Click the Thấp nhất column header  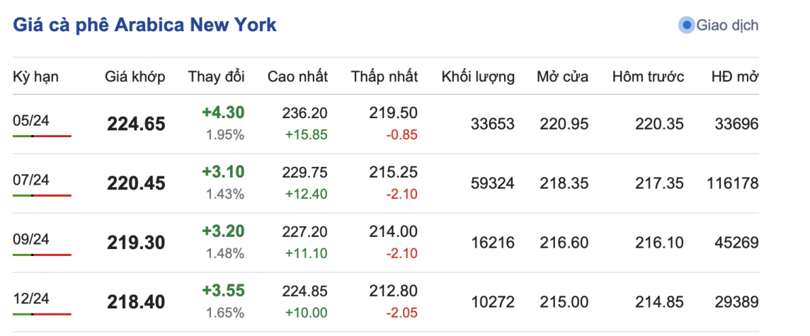(384, 76)
